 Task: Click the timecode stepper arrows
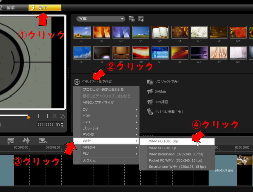[62, 125]
